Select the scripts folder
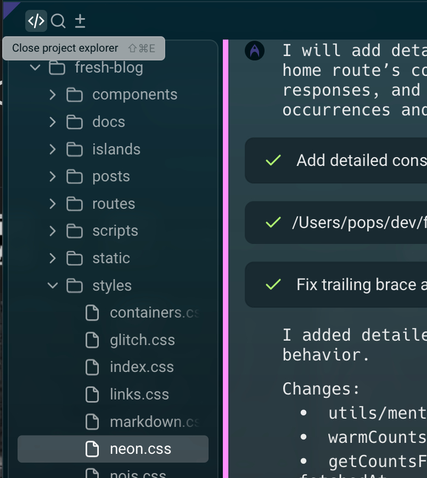 (115, 231)
